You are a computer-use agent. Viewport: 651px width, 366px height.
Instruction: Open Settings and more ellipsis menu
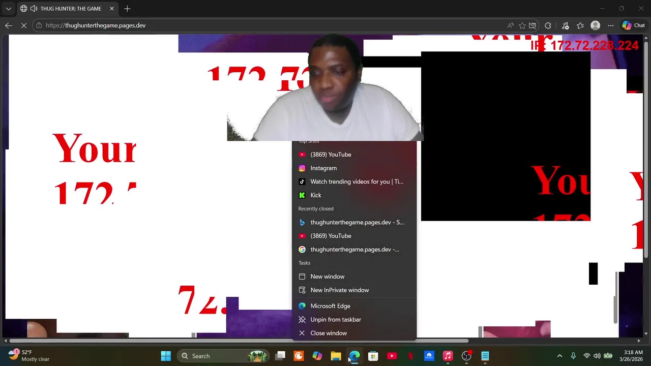pos(611,25)
